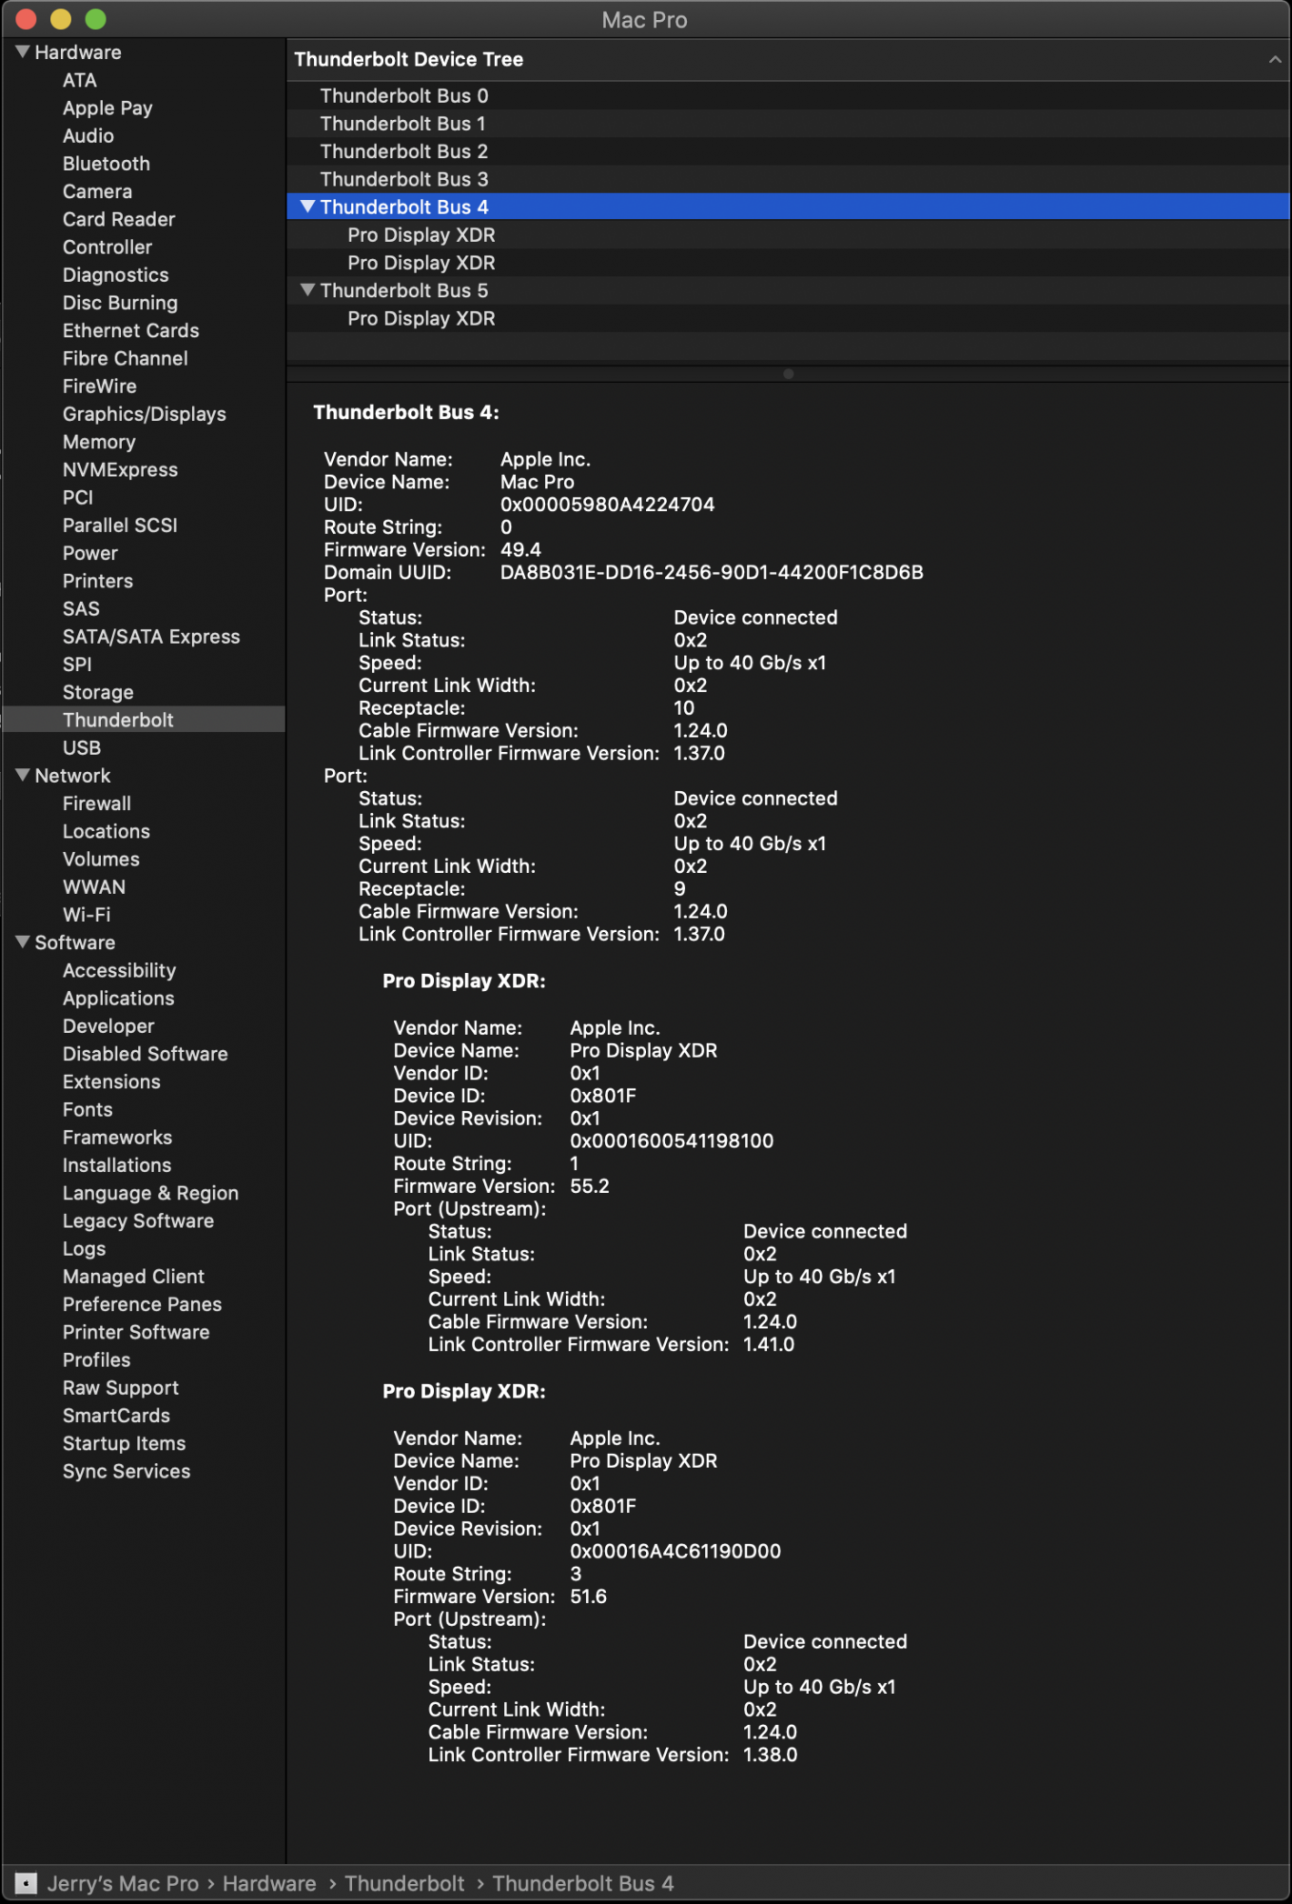Viewport: 1292px width, 1904px height.
Task: Select Pro Display XDR under Bus 5
Action: pos(788,318)
